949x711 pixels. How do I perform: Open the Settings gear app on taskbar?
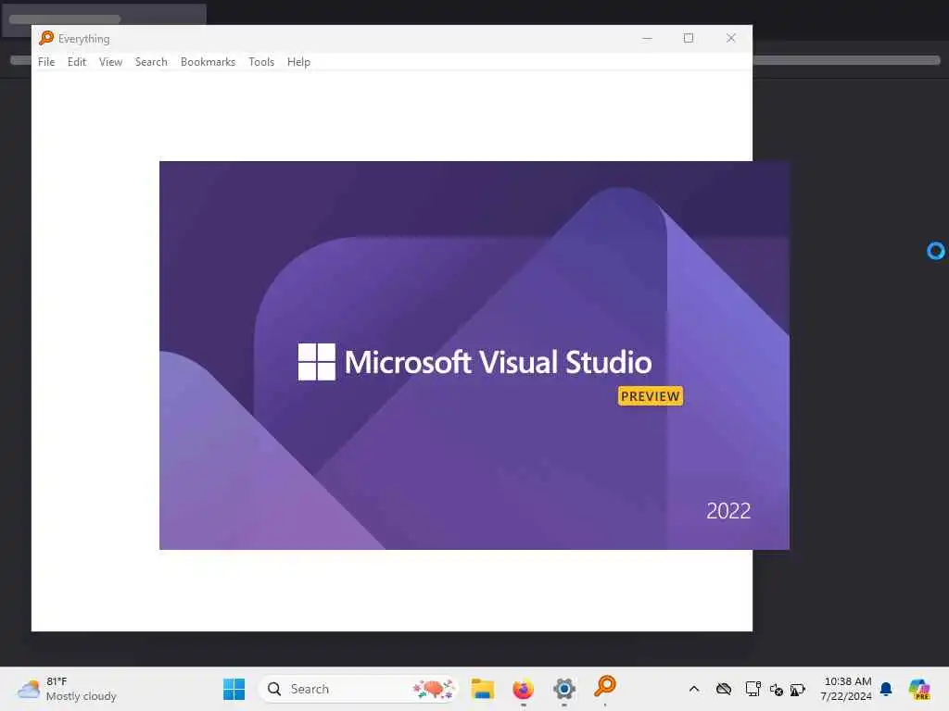(564, 689)
